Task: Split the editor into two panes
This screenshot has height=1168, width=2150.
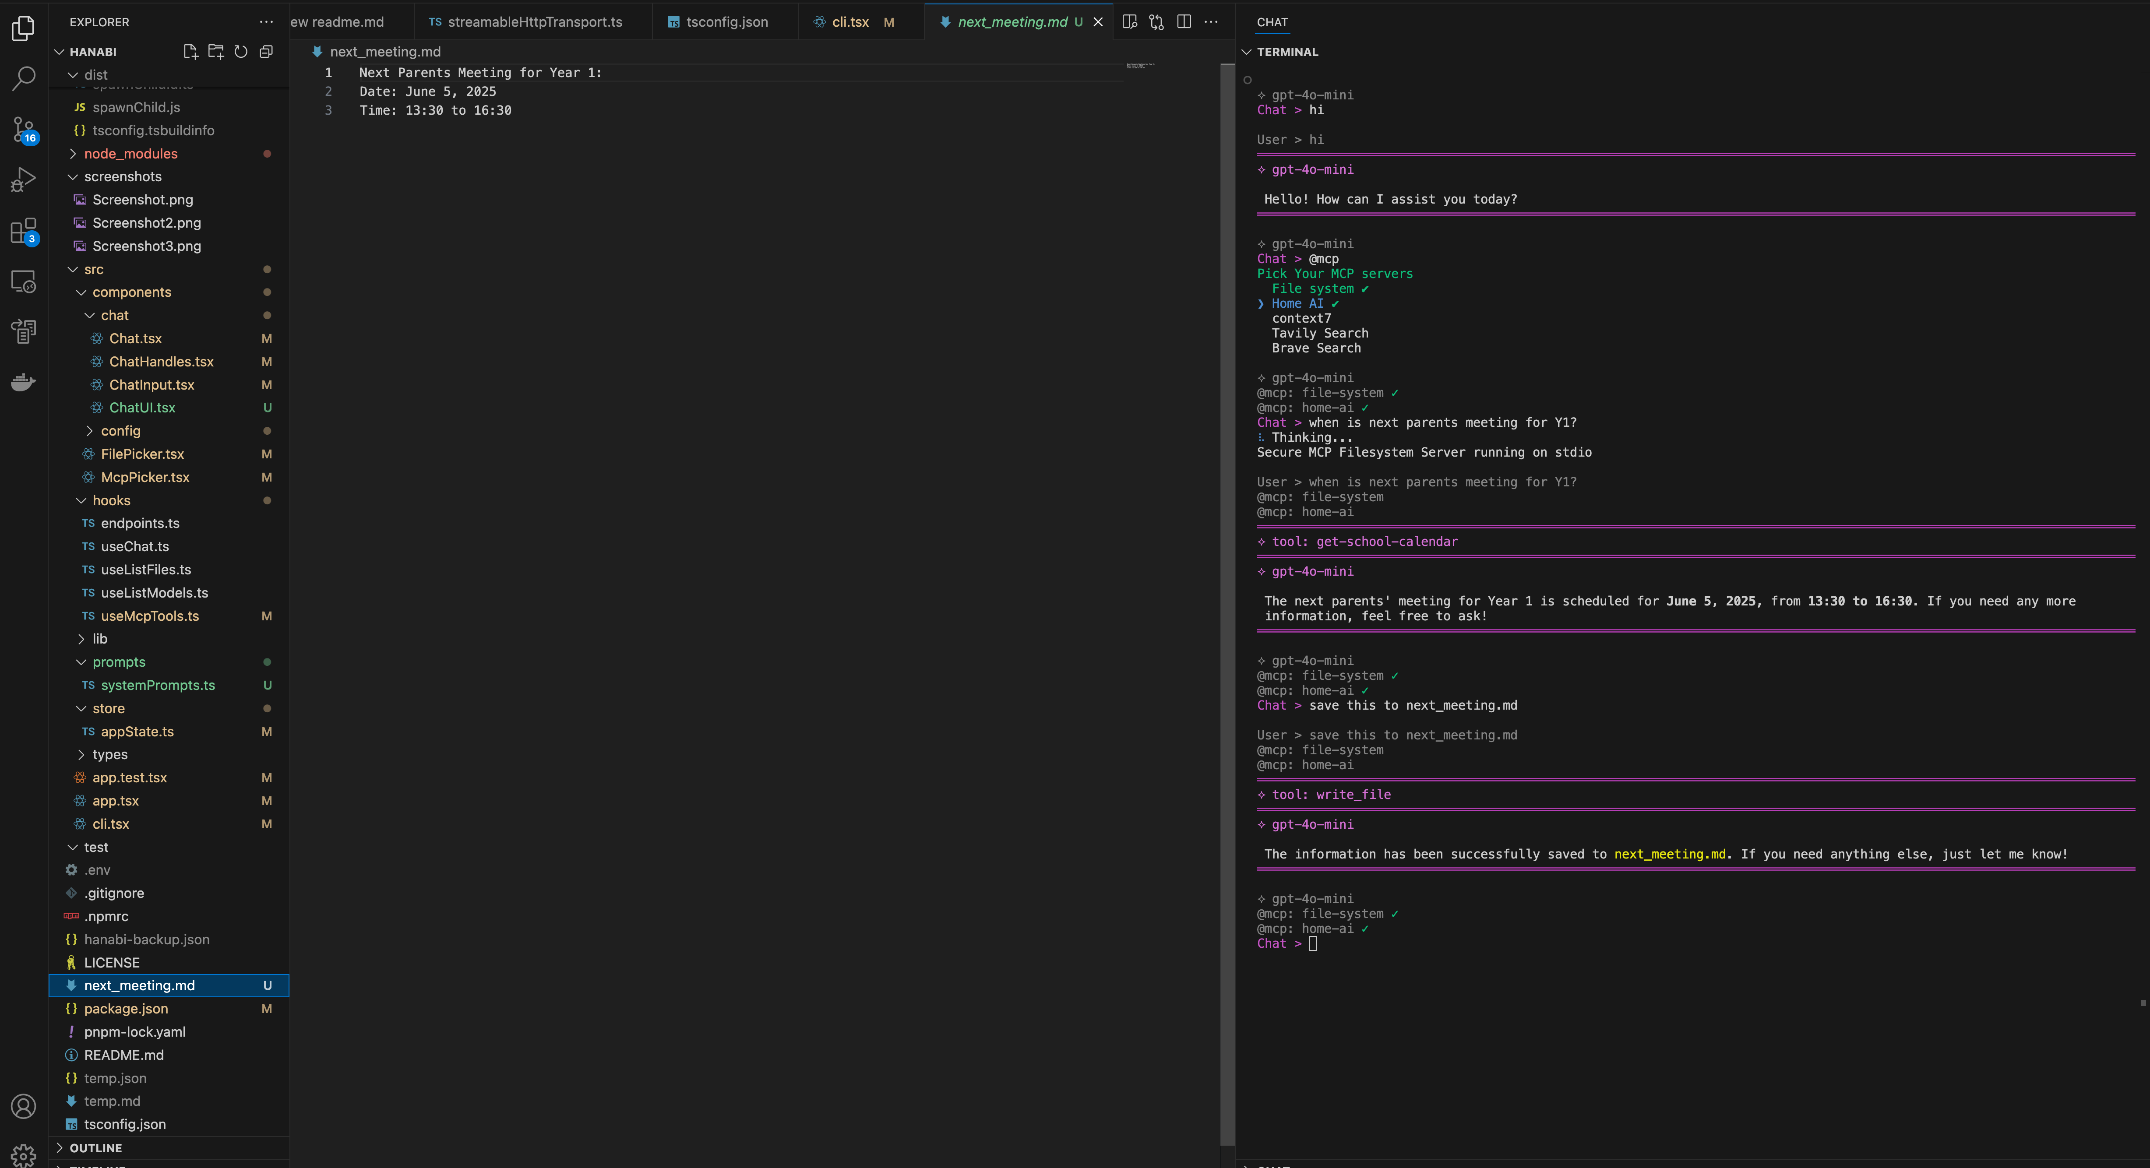Action: [x=1184, y=22]
